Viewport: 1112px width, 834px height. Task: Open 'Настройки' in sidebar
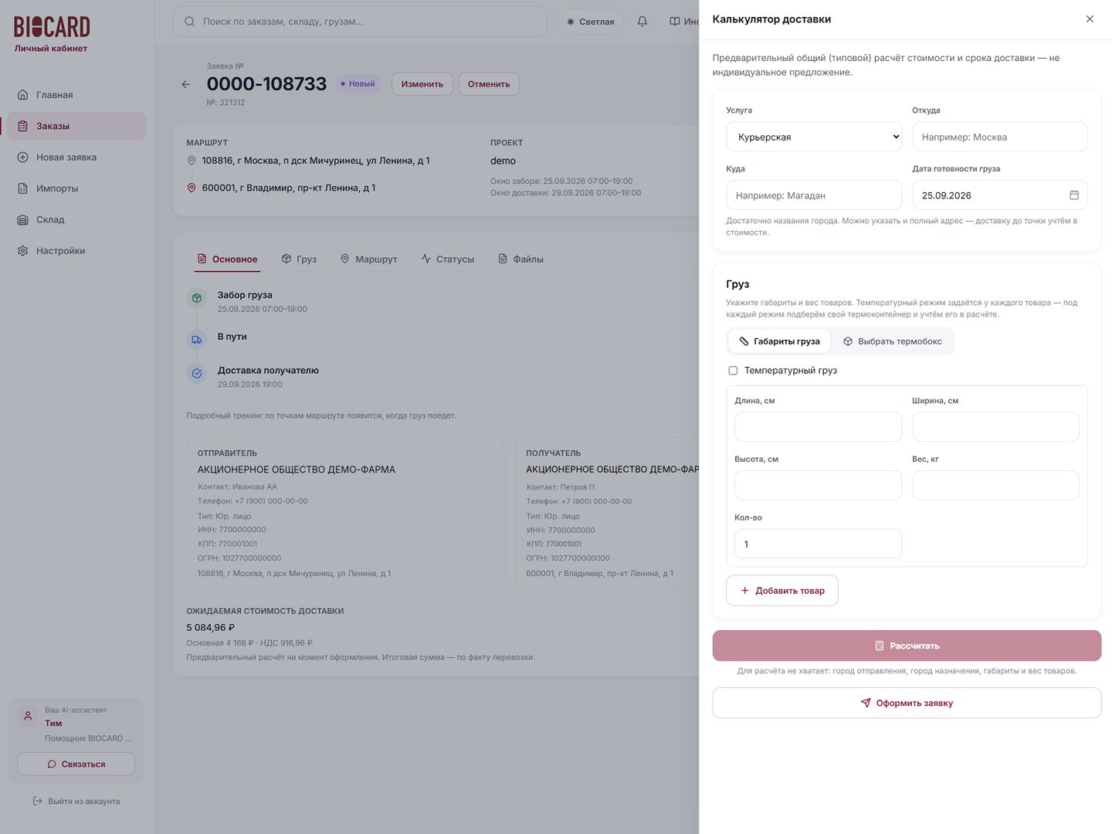pyautogui.click(x=76, y=251)
